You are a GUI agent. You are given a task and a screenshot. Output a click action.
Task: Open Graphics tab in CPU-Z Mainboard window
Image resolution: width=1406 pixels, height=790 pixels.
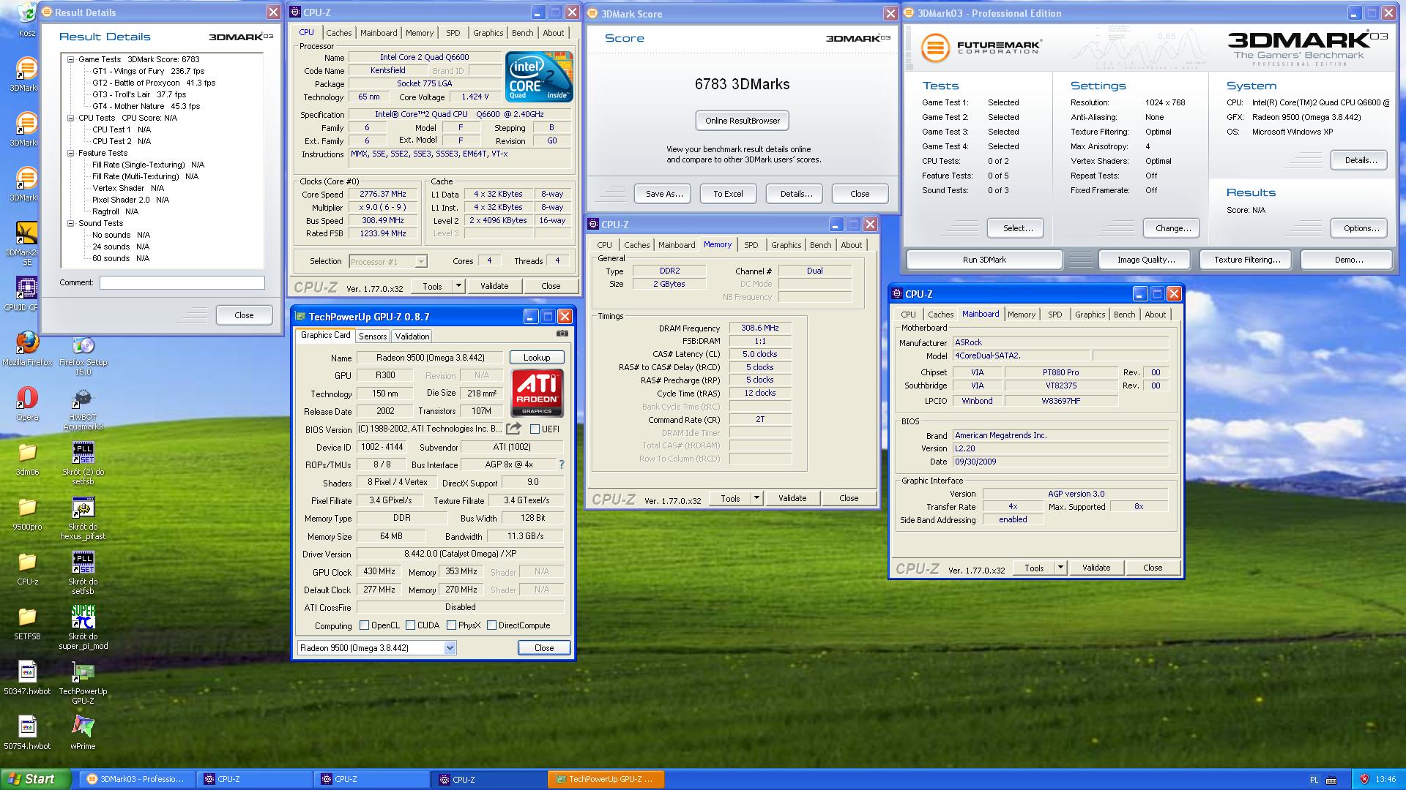[1090, 315]
